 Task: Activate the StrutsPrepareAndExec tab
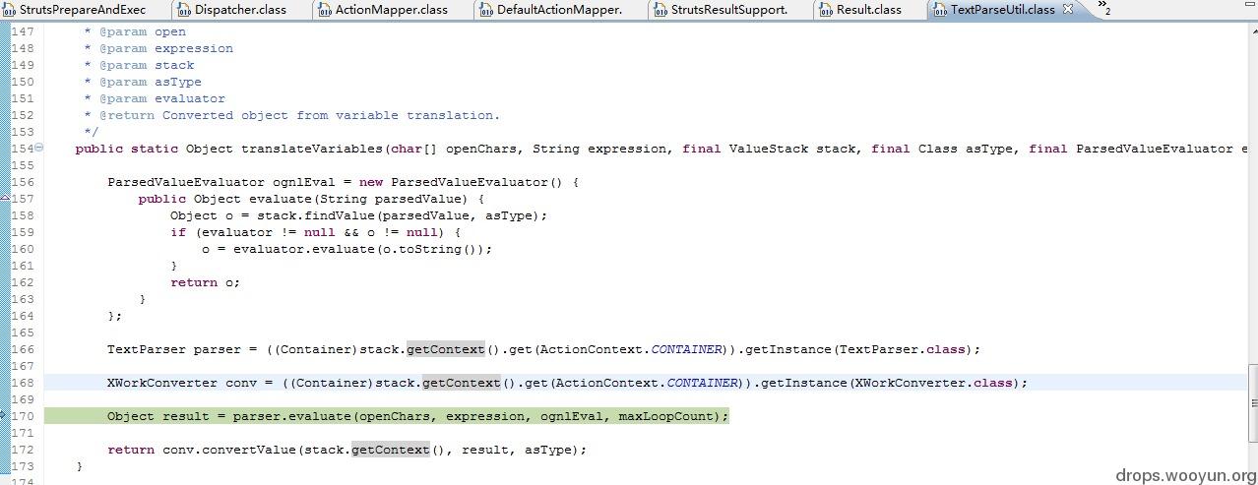click(x=82, y=10)
